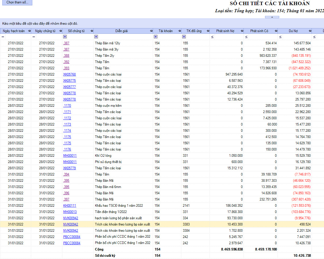Open PBCC00084 voucher with amount 5.245.767
Image resolution: width=324 pixels, height=259 pixels.
pyautogui.click(x=72, y=237)
